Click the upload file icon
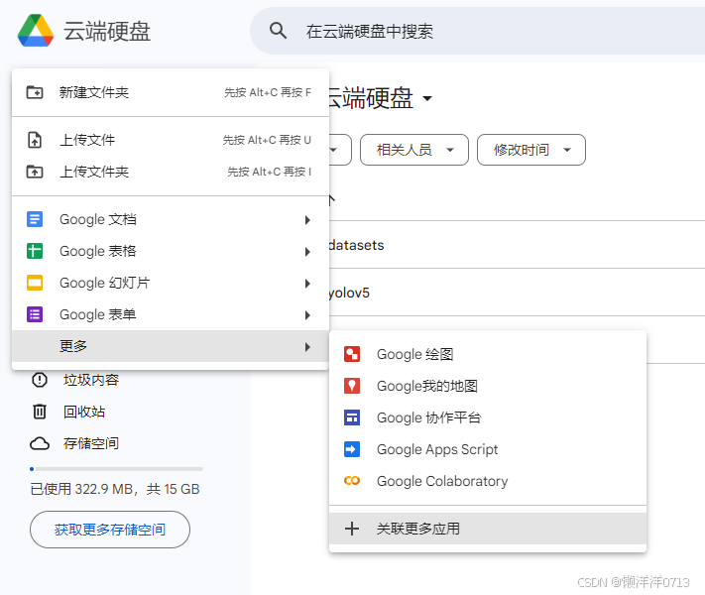 35,140
